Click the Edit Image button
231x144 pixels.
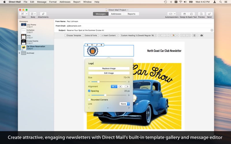coord(109,73)
